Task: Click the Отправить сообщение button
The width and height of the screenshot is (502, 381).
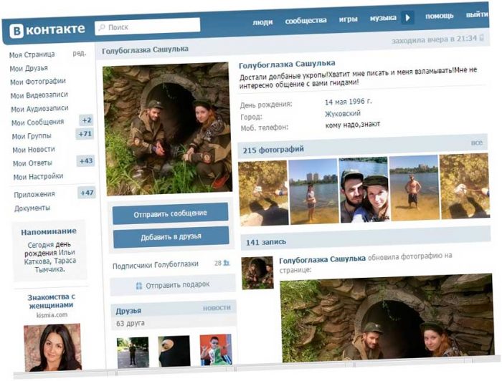Action: [x=170, y=213]
